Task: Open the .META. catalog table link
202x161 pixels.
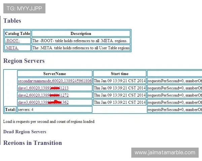Action: tap(12, 48)
